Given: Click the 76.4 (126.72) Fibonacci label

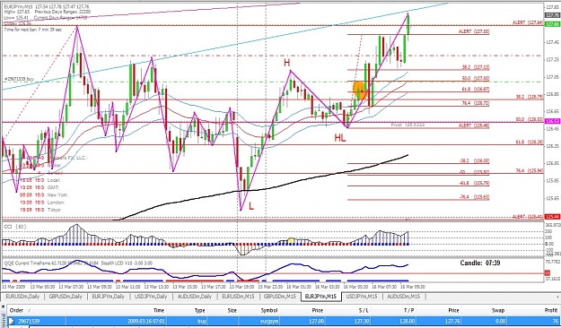Looking at the screenshot, I should 476,103.
